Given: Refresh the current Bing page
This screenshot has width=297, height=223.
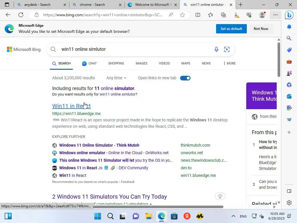Looking at the screenshot, I should (21, 15).
